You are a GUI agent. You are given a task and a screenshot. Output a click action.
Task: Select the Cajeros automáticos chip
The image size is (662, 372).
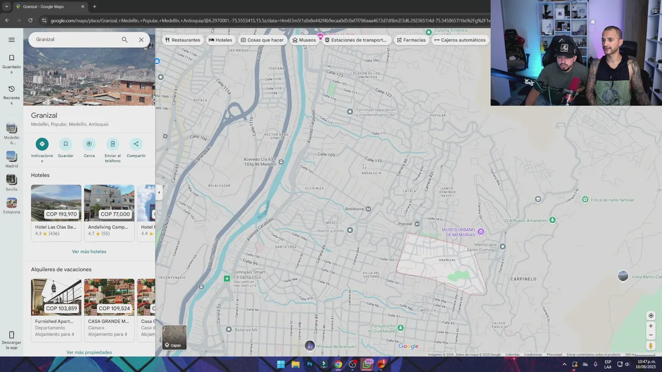pyautogui.click(x=460, y=40)
